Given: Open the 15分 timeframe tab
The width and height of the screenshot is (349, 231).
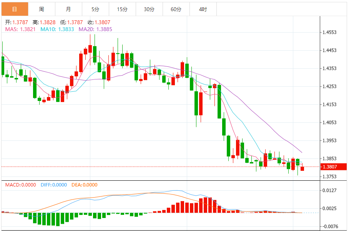Looking at the screenshot, I should coord(122,9).
